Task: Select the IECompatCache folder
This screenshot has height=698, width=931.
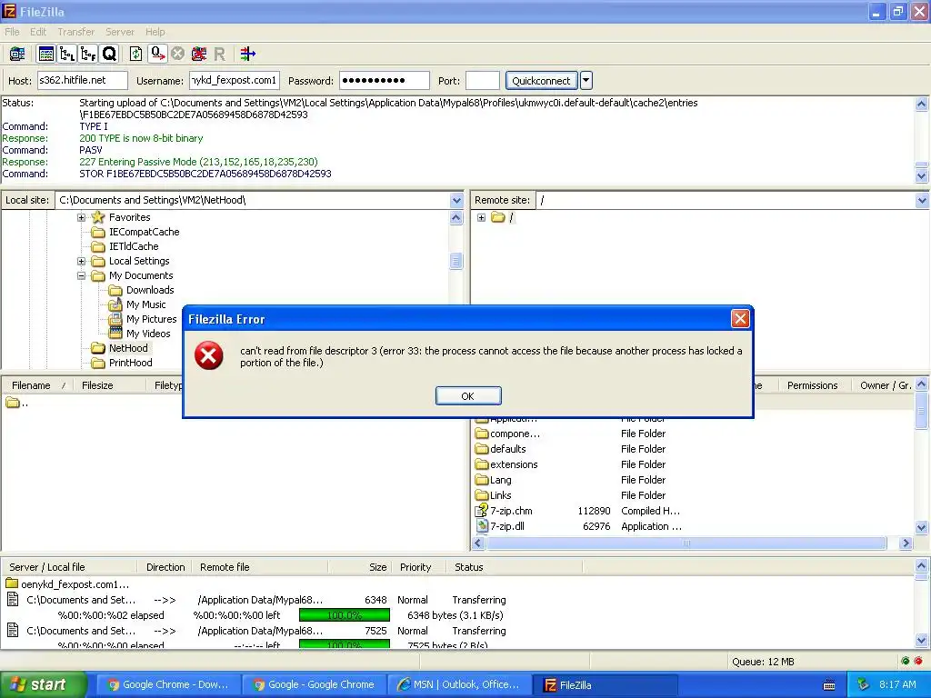Action: click(x=144, y=232)
